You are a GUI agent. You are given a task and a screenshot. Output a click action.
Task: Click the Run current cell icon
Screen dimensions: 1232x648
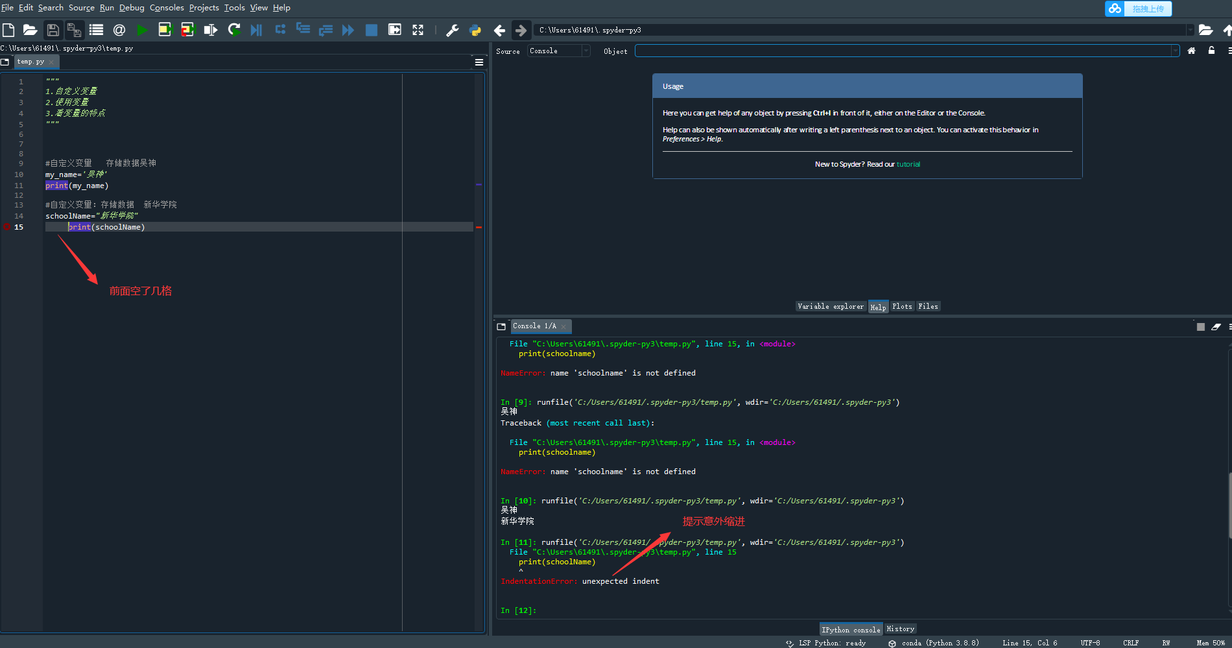pos(165,30)
